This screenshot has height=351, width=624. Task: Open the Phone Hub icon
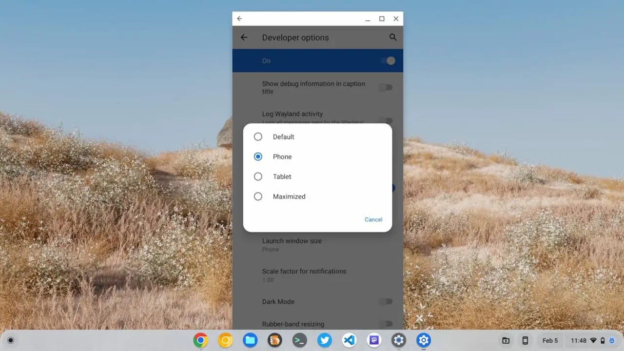pyautogui.click(x=525, y=340)
